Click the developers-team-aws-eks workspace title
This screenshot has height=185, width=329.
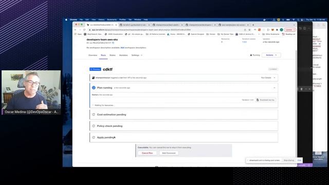click(x=102, y=40)
